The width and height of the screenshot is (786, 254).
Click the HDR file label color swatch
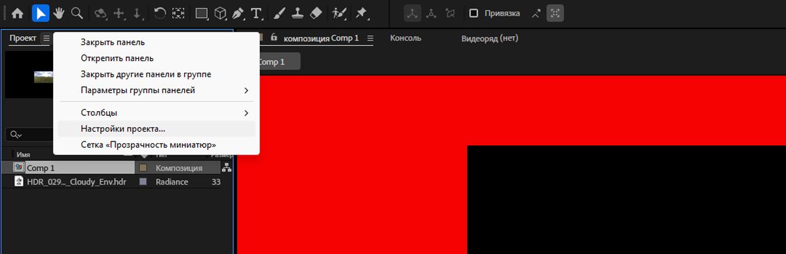tap(143, 182)
